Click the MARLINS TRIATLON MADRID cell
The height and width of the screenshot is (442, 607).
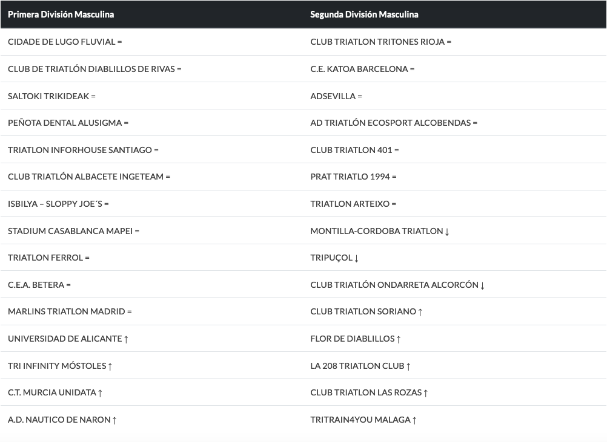click(70, 311)
